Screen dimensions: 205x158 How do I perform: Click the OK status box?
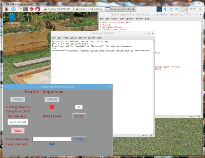79,107
